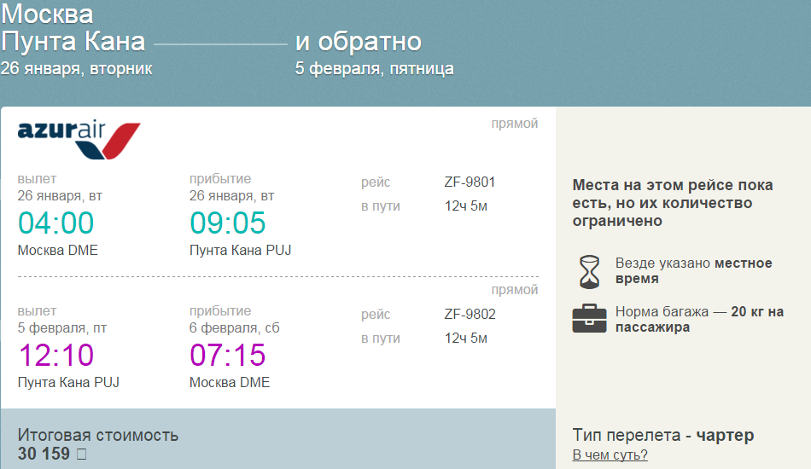Image resolution: width=811 pixels, height=469 pixels.
Task: Click the '26 января, вторник' departure date
Action: pyautogui.click(x=77, y=69)
